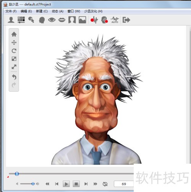Mute with the left speaker icon
Viewport: 191px width, 192px height.
[17, 184]
